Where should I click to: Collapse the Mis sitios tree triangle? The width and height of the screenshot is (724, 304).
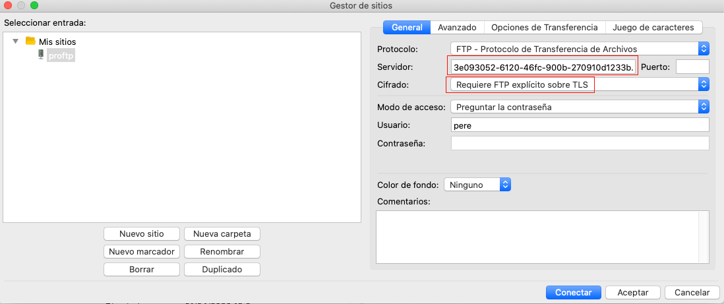click(x=16, y=41)
